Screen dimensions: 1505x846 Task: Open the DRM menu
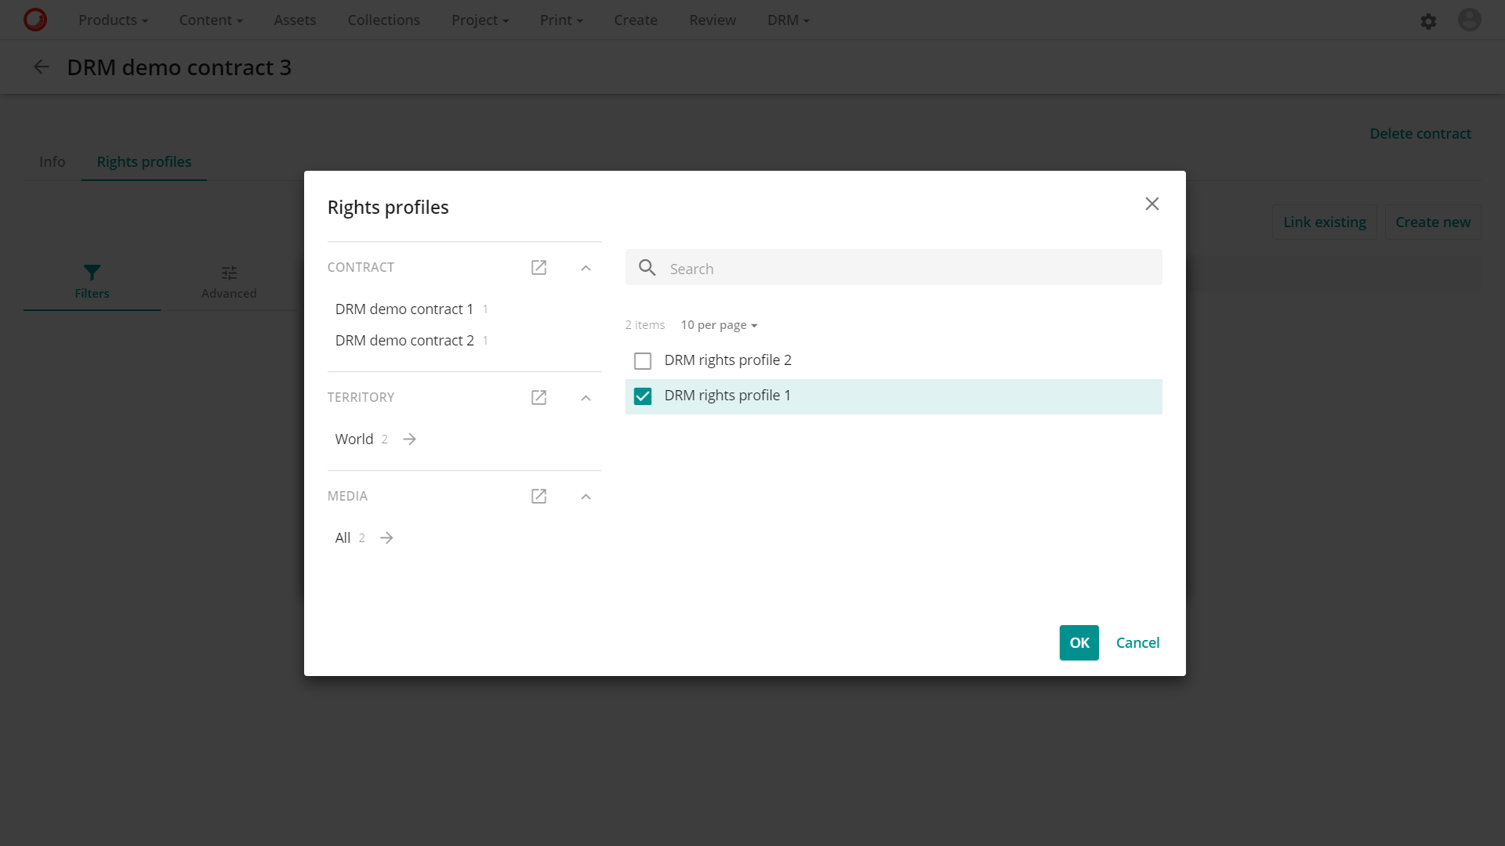click(x=788, y=20)
